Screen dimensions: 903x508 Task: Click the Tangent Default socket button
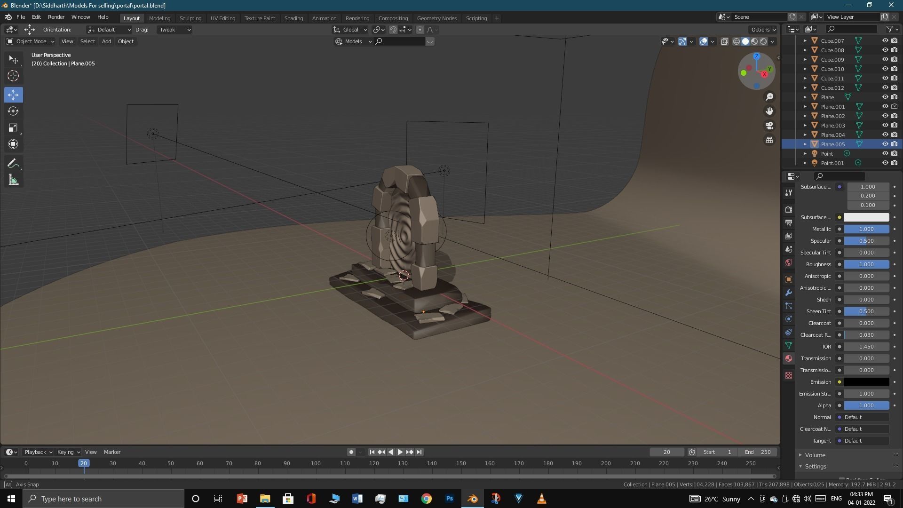pos(863,441)
